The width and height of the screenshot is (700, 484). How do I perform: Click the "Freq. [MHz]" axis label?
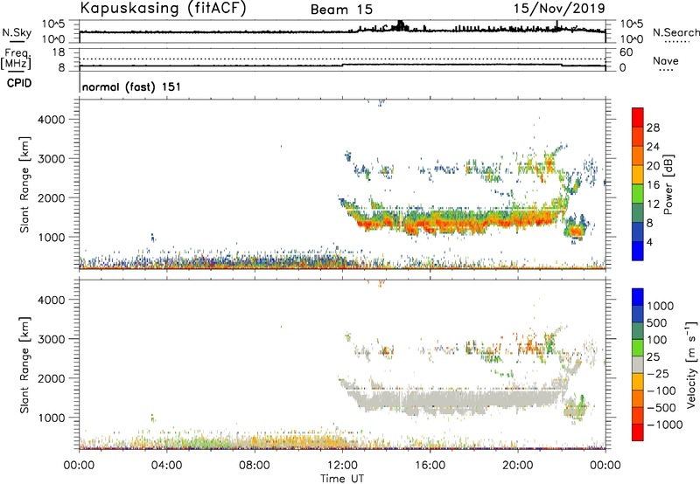16,59
